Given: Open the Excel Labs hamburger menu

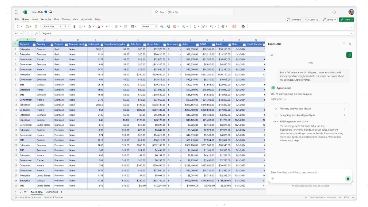Looking at the screenshot, I should [x=271, y=55].
